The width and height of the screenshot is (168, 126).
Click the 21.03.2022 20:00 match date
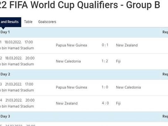[20, 100]
